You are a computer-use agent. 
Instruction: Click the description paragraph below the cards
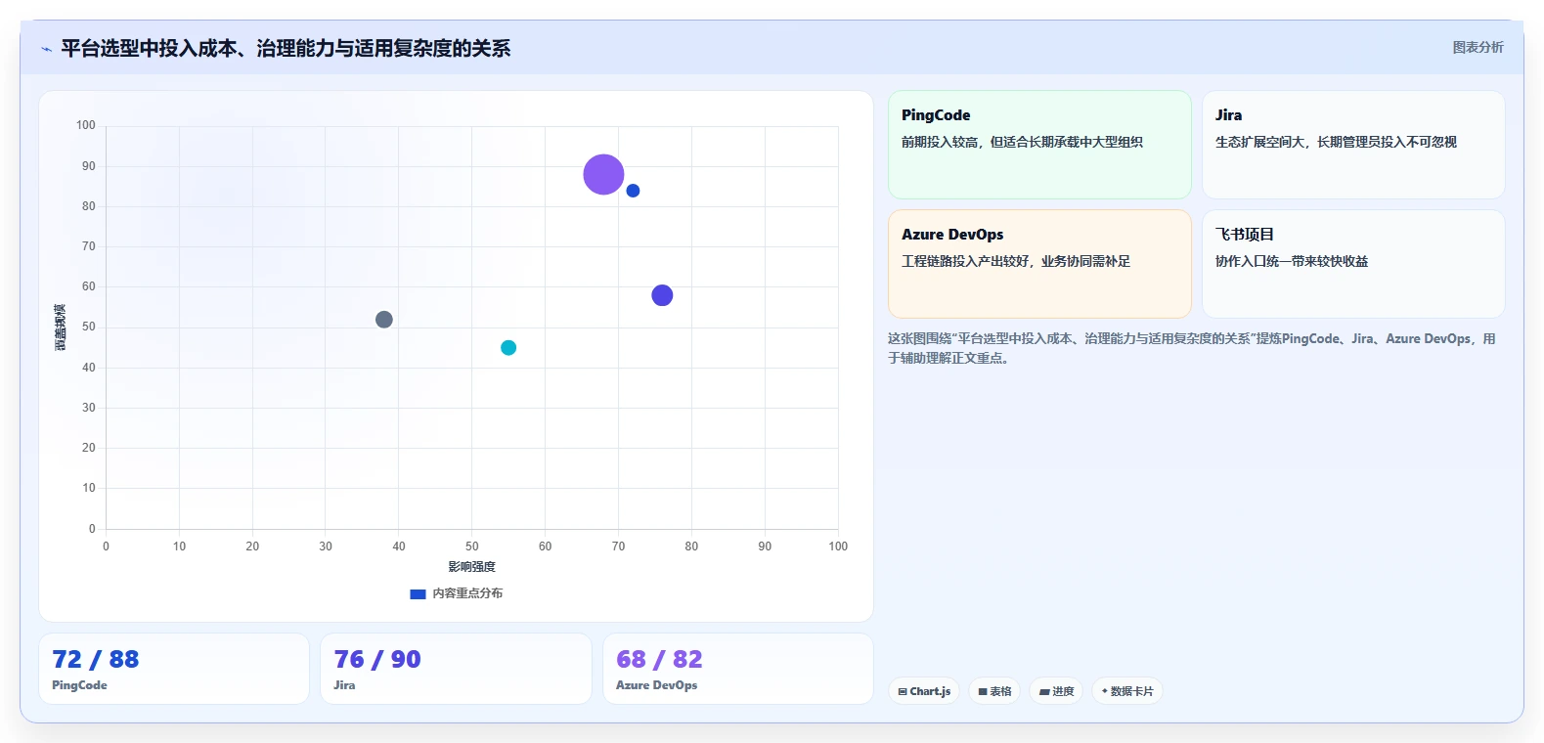(x=1191, y=348)
